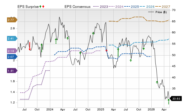This screenshot has height=111, width=187.
Task: Click the green surprise arrow near August 2025
Action: click(131, 60)
